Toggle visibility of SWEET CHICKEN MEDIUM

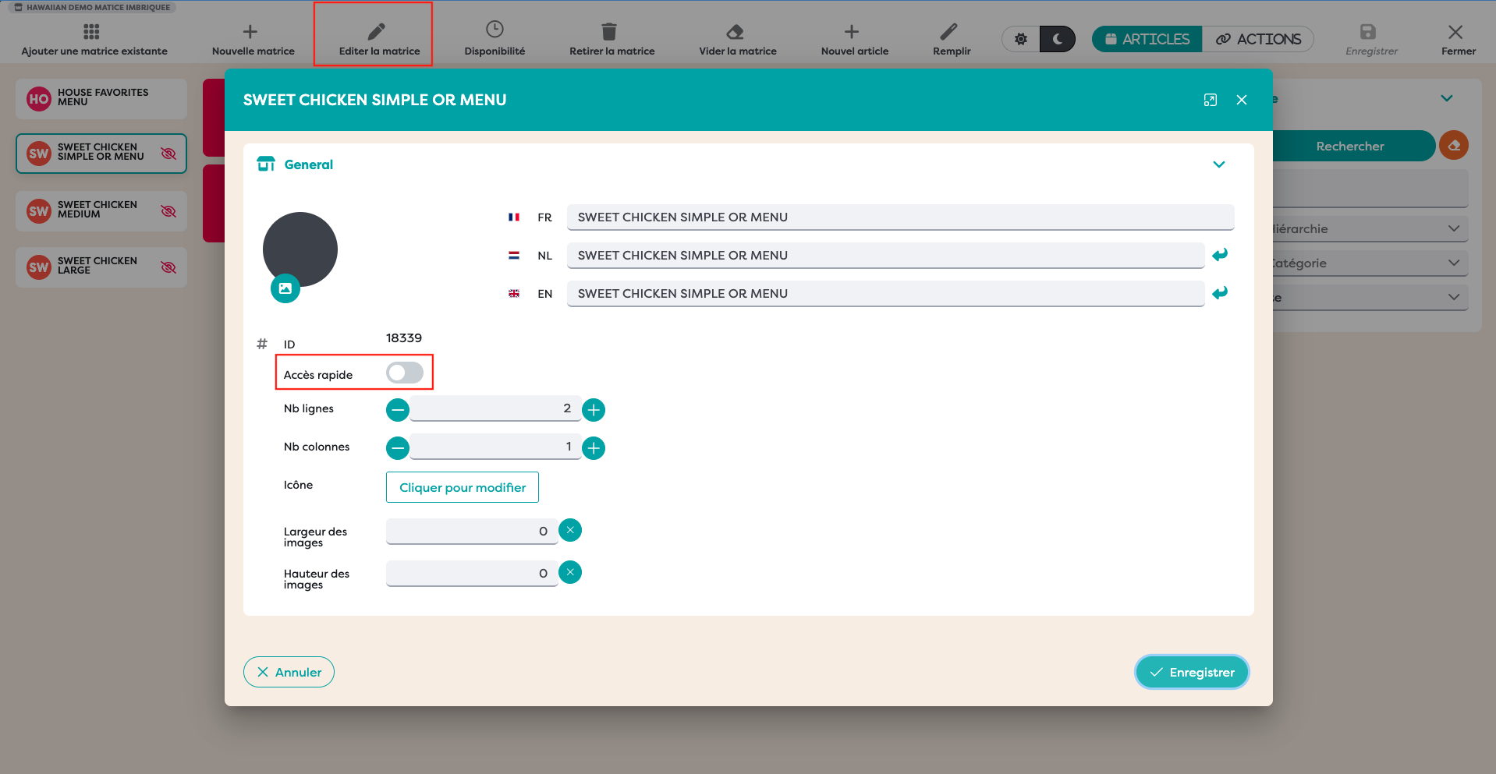click(168, 211)
